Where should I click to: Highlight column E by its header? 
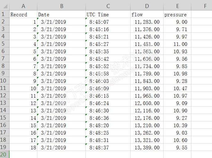[178, 6]
